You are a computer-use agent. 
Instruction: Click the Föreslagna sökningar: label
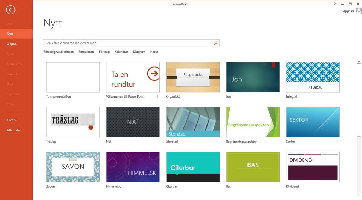tap(59, 52)
